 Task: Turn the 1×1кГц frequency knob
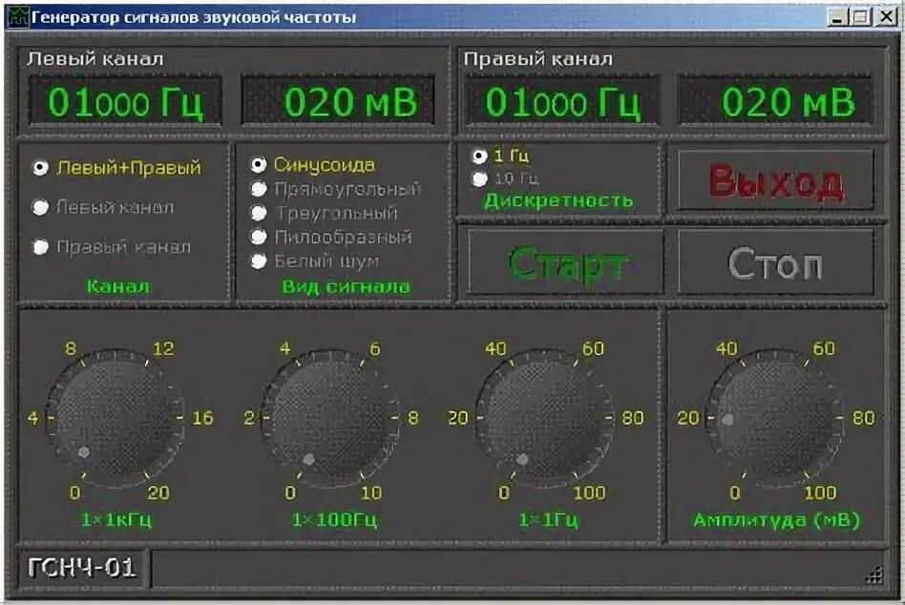tap(115, 417)
